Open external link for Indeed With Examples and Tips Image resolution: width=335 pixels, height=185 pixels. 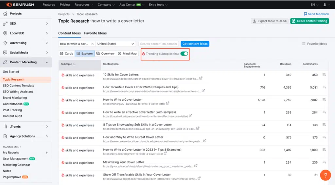click(x=203, y=91)
